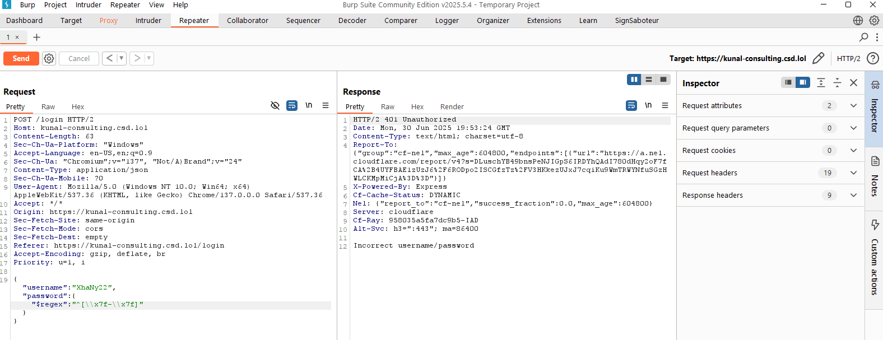This screenshot has width=883, height=340.
Task: Open Repeater help question mark icon
Action: (872, 58)
